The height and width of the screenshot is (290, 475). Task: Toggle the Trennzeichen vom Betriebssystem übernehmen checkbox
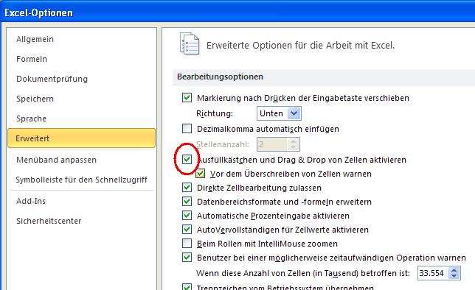(x=187, y=286)
